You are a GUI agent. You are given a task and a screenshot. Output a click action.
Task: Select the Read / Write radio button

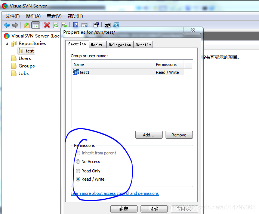(x=78, y=179)
